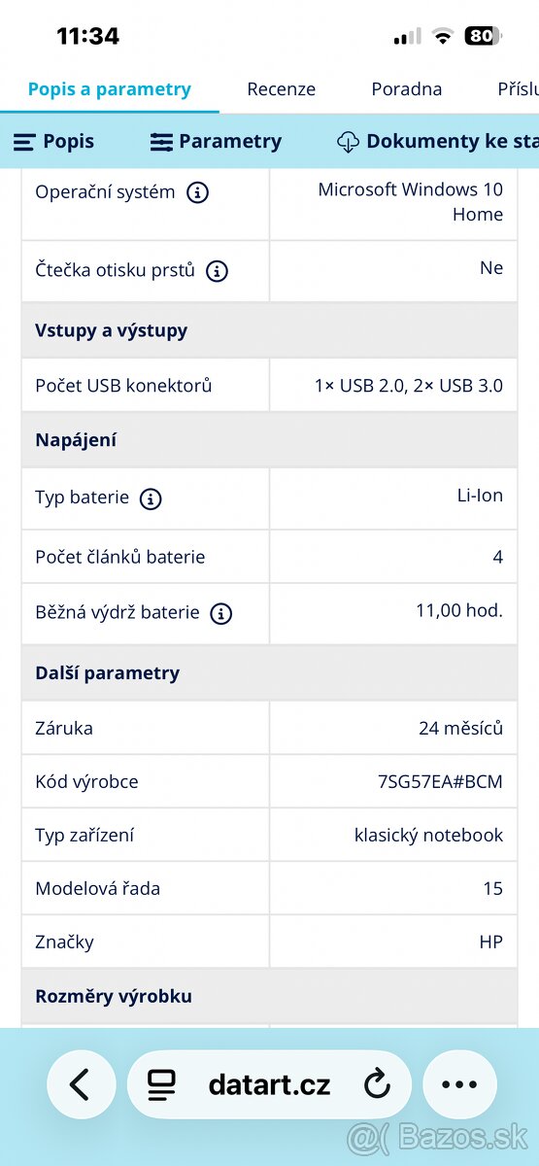Screen dimensions: 539x1166
Task: Open the browser three-dots menu
Action: [x=459, y=1084]
